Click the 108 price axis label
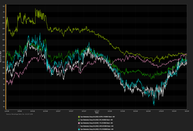This screenshot has height=131, width=193. [x=4, y=29]
